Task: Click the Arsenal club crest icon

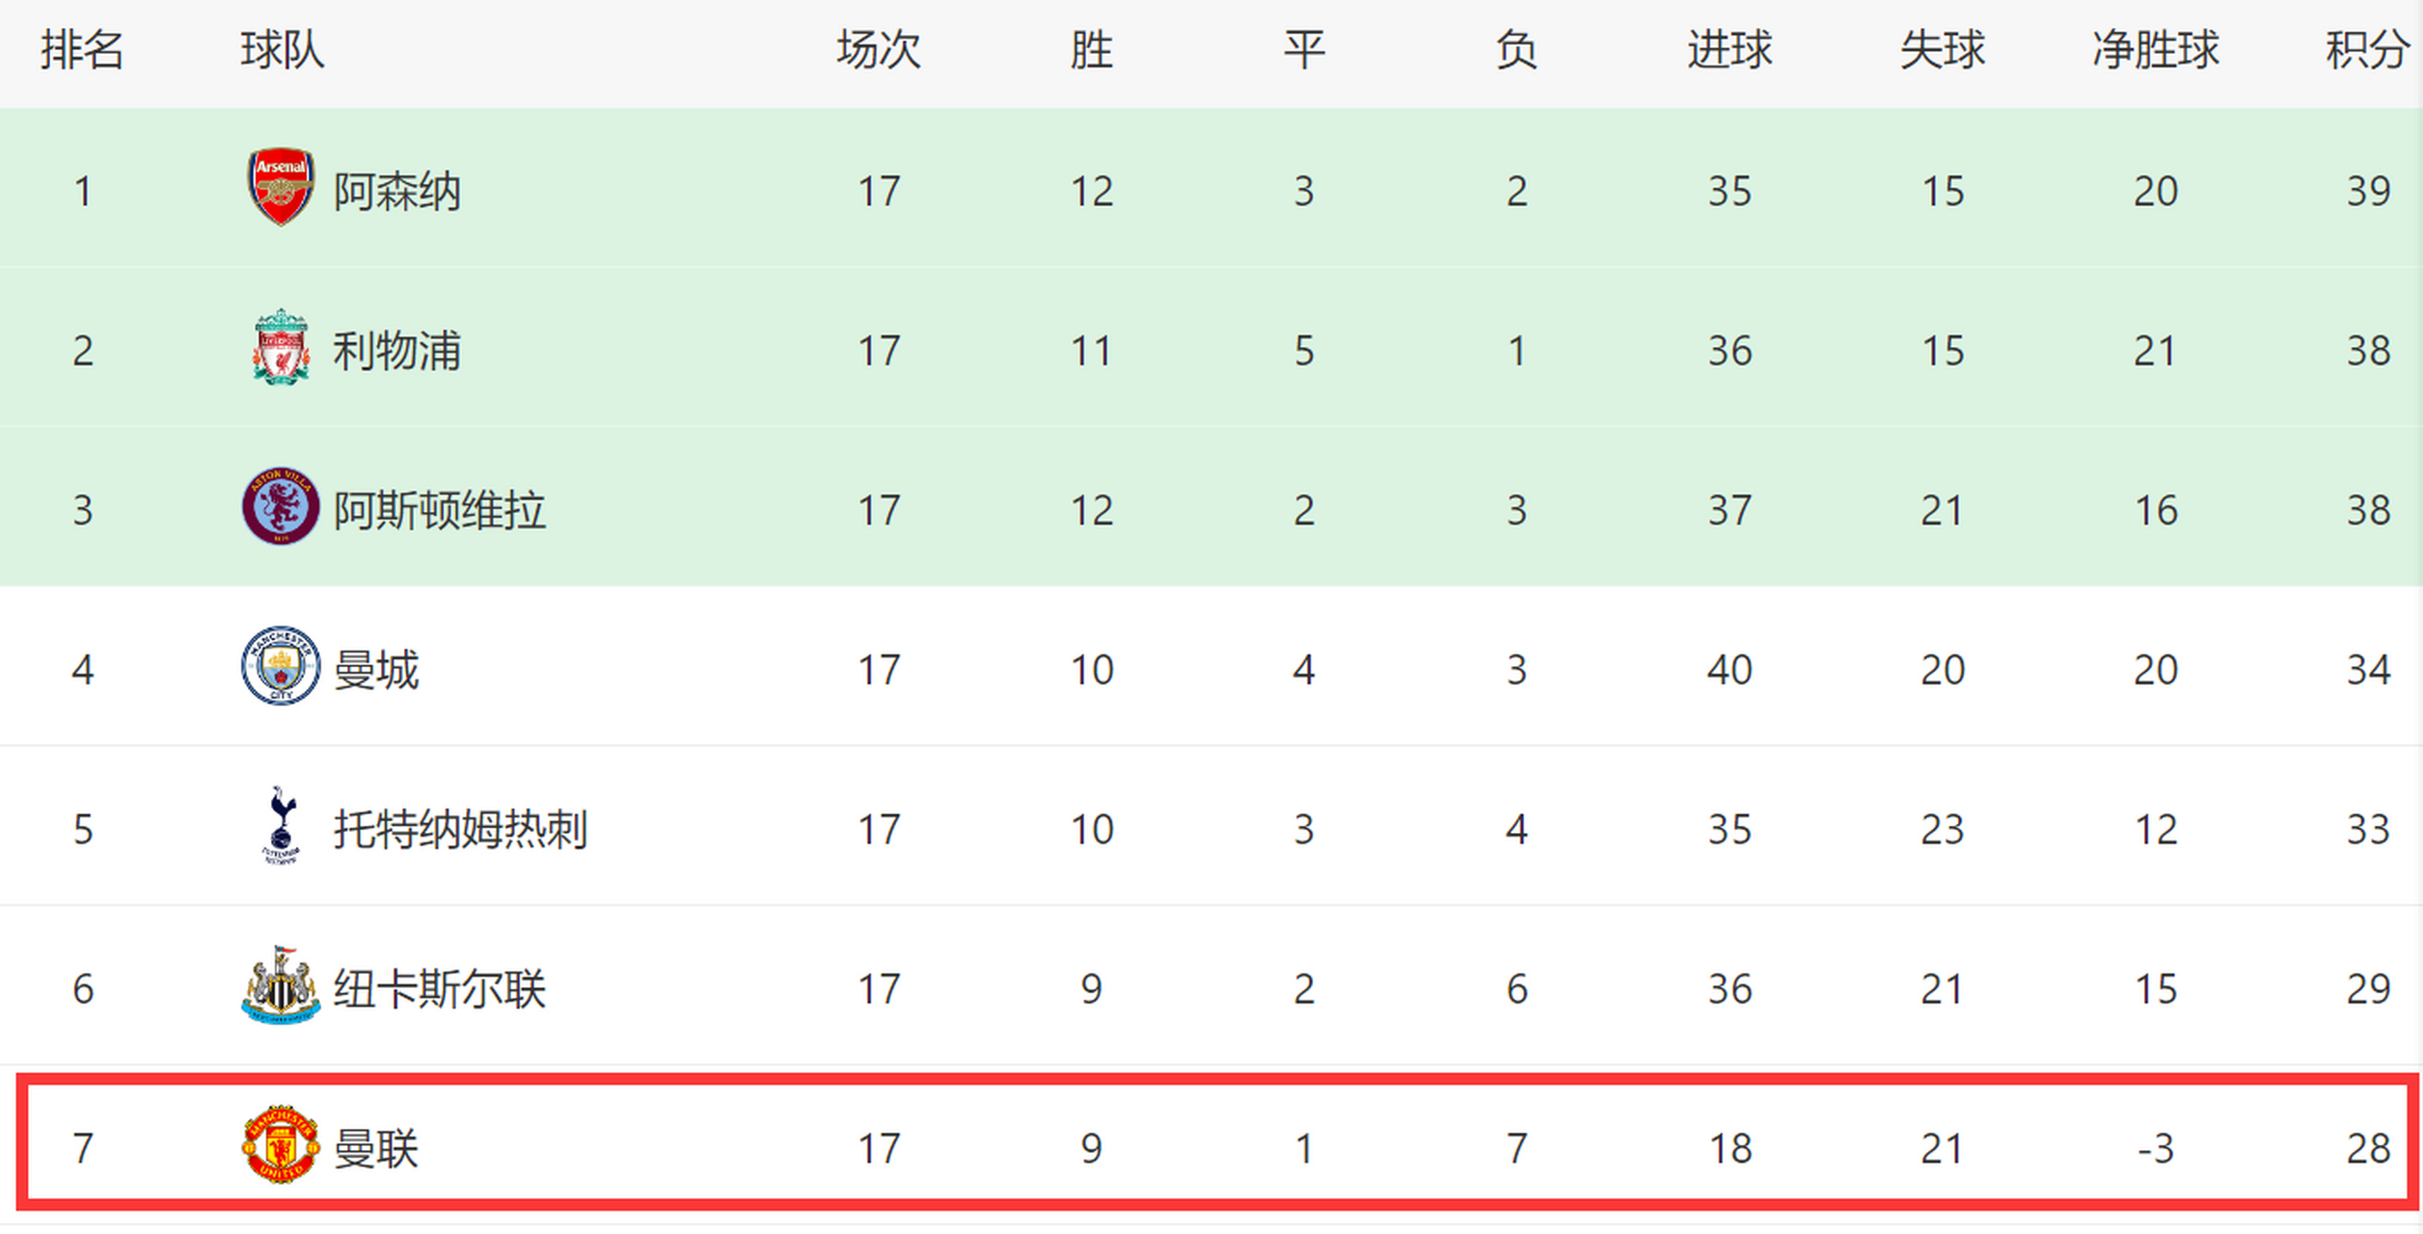Action: pyautogui.click(x=280, y=187)
